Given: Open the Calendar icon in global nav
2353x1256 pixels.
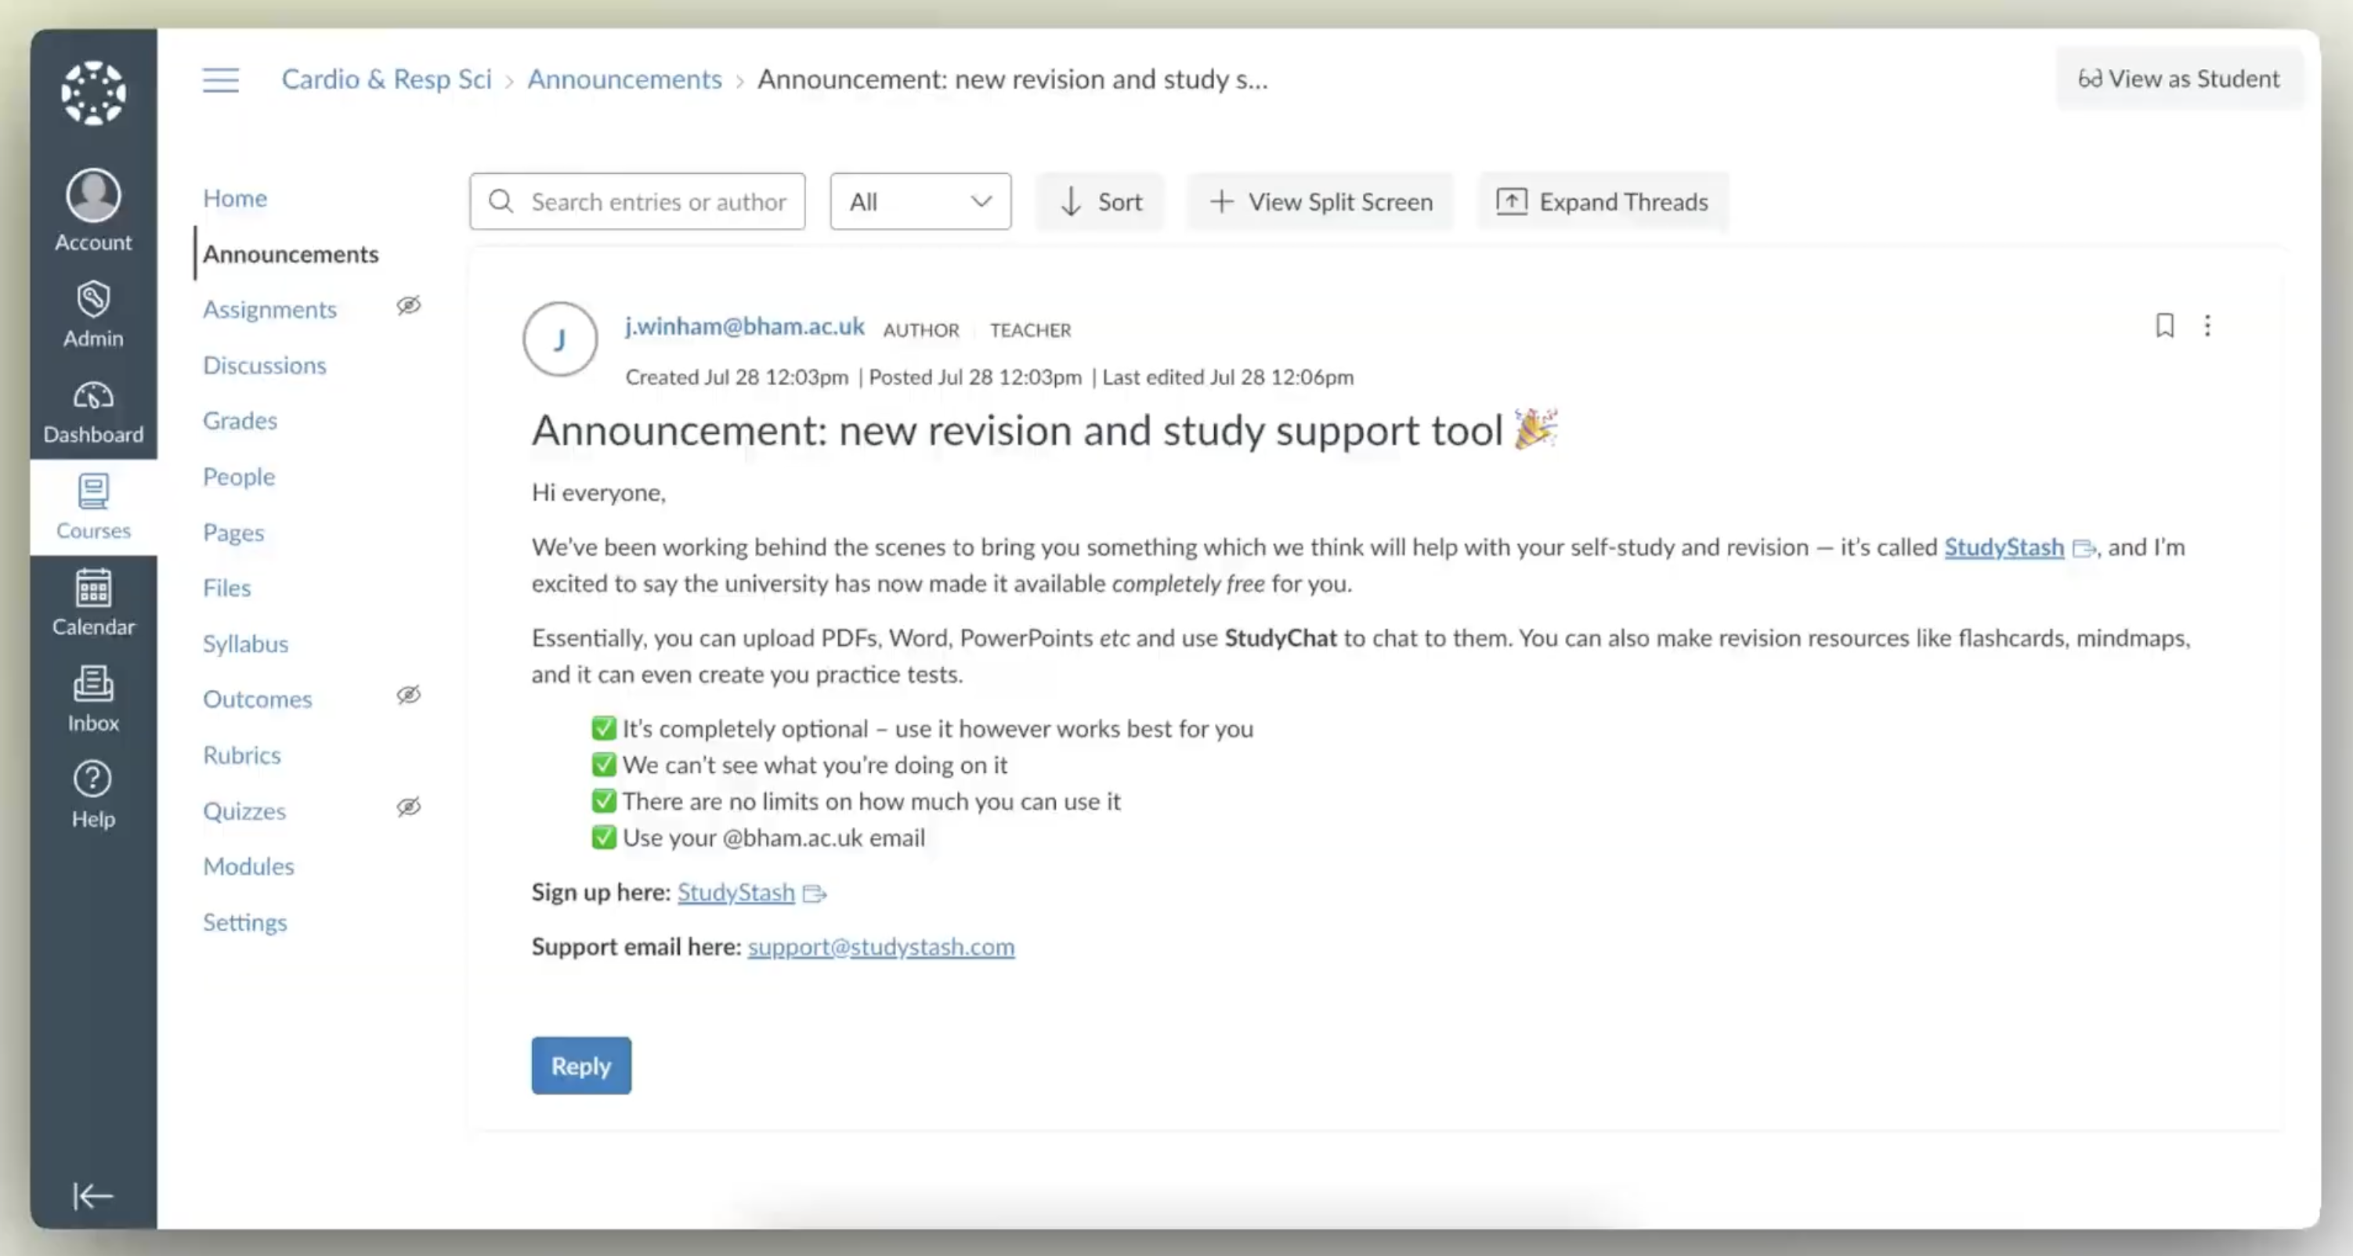Looking at the screenshot, I should pos(93,587).
